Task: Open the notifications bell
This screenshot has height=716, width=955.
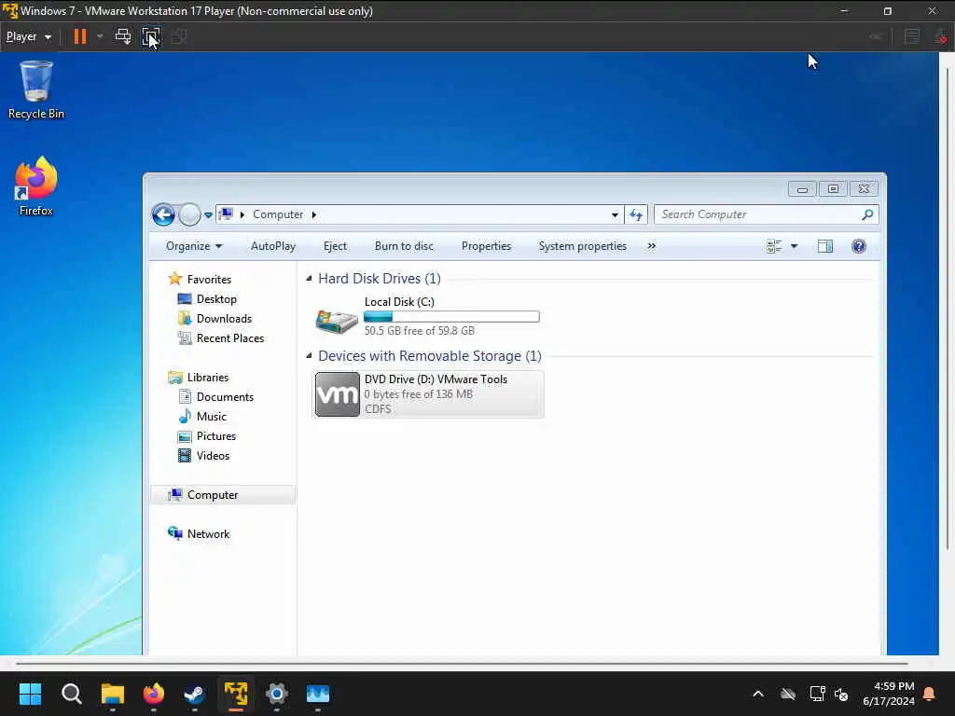Action: (x=930, y=694)
